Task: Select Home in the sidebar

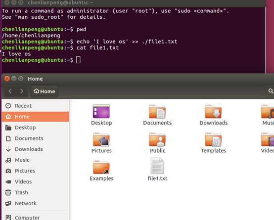Action: point(36,117)
